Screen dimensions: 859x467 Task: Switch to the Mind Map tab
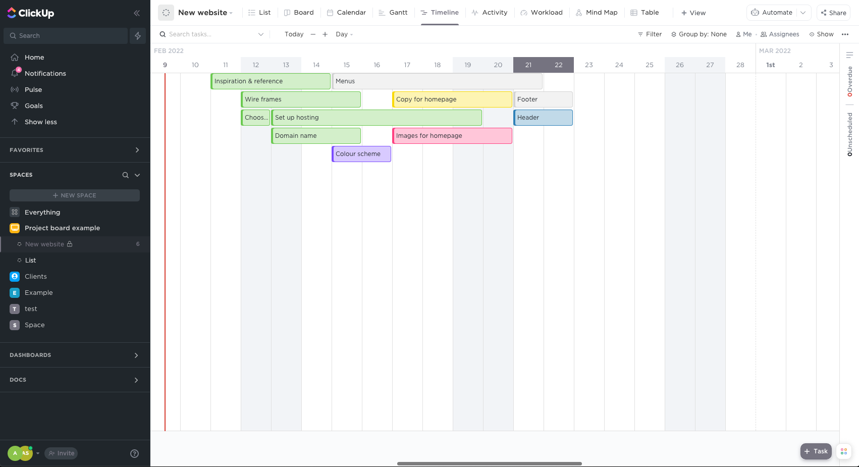[x=597, y=13]
